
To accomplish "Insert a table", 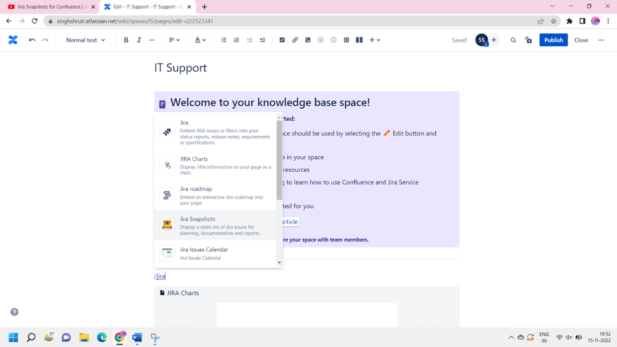I will pos(346,40).
